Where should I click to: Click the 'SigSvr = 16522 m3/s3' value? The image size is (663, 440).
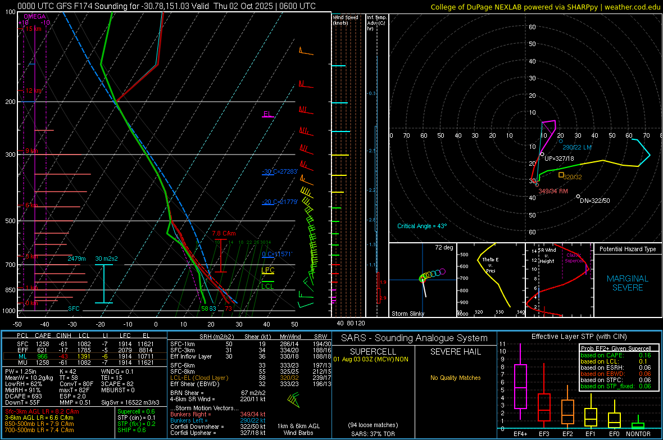130,402
